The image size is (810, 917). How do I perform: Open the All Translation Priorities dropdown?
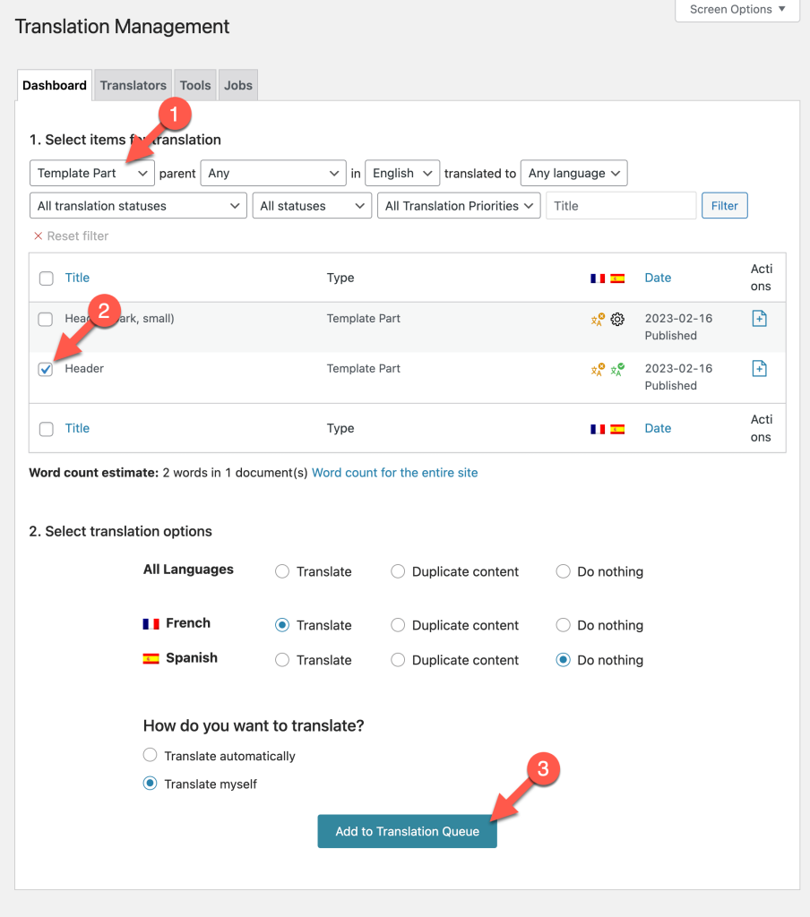459,206
